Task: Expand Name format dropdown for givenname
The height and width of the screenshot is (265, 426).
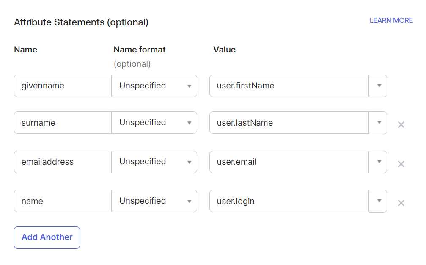Action: pos(154,86)
